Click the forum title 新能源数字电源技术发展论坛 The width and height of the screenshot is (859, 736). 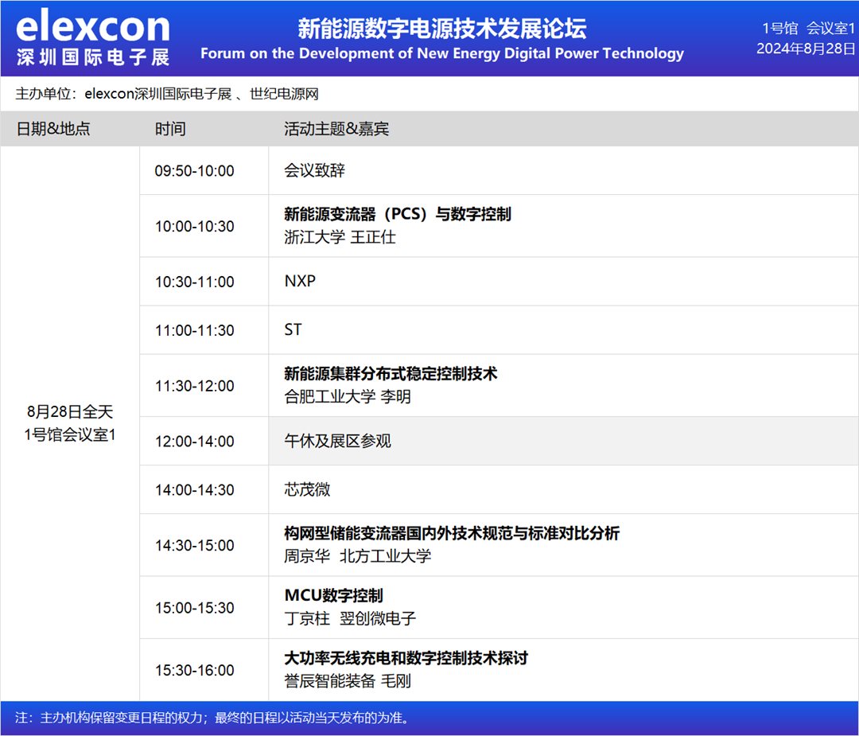coord(442,29)
